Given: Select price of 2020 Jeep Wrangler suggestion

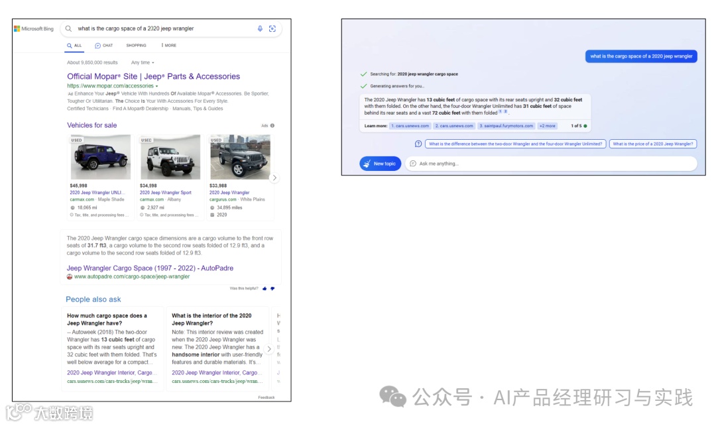Looking at the screenshot, I should pyautogui.click(x=653, y=144).
